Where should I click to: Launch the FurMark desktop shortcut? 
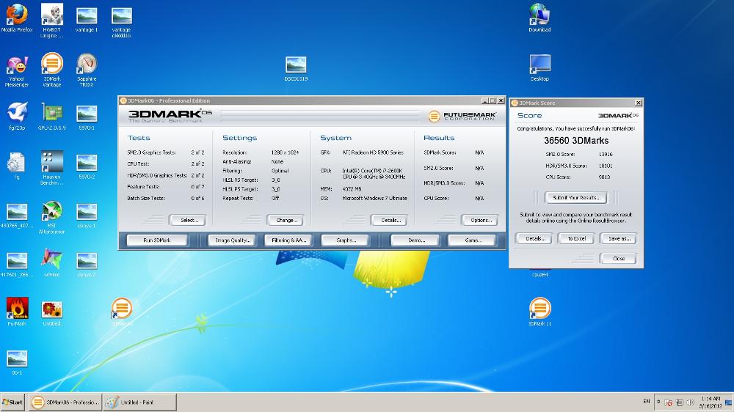click(17, 312)
